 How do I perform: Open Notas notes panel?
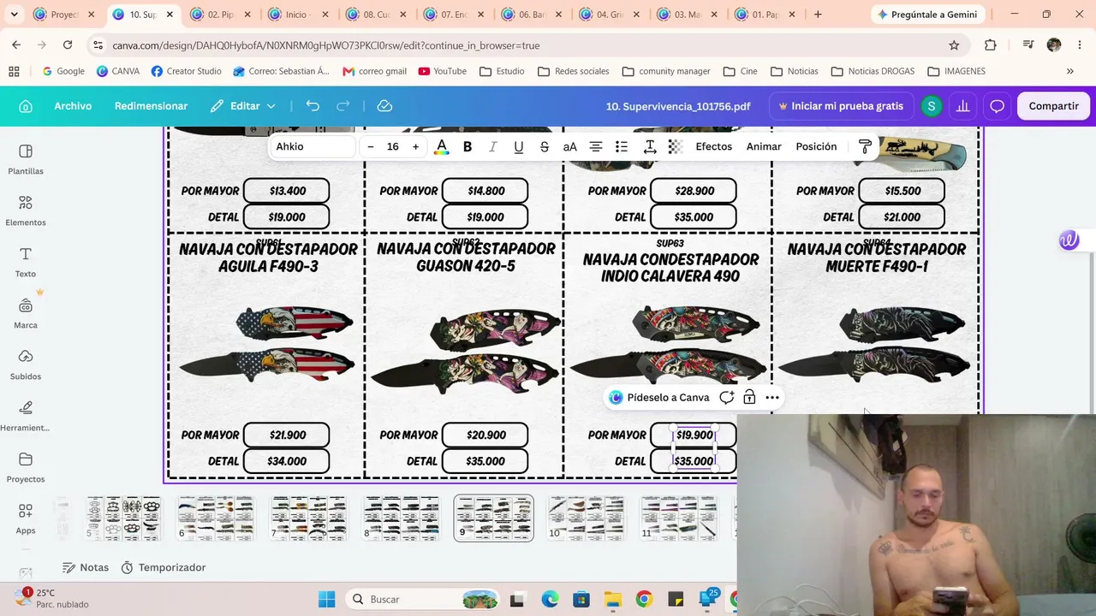[x=86, y=567]
